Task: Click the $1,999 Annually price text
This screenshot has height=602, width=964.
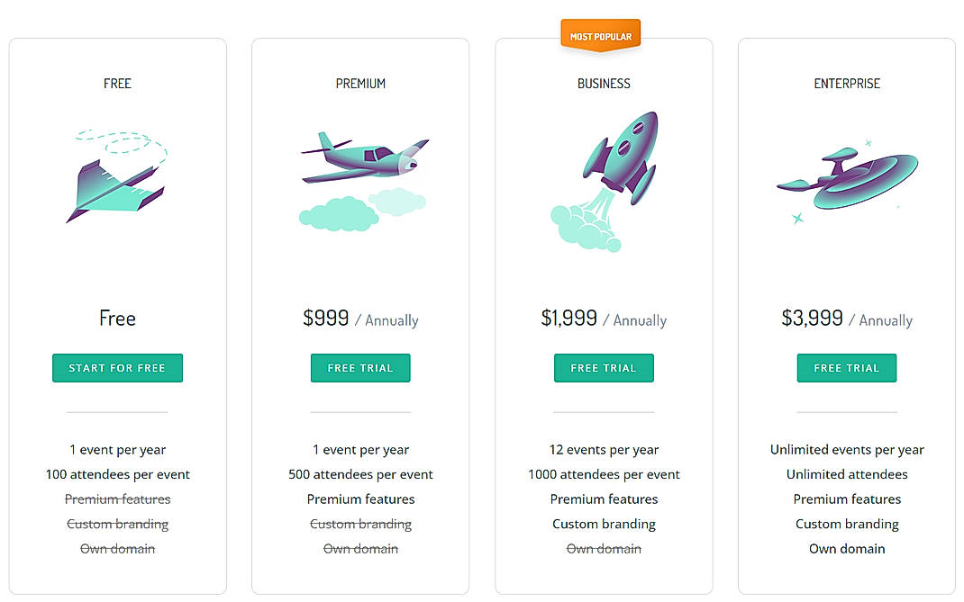Action: coord(603,319)
